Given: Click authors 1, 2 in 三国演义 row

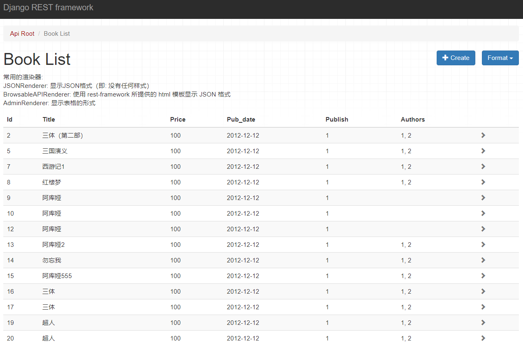Looking at the screenshot, I should pyautogui.click(x=406, y=151).
